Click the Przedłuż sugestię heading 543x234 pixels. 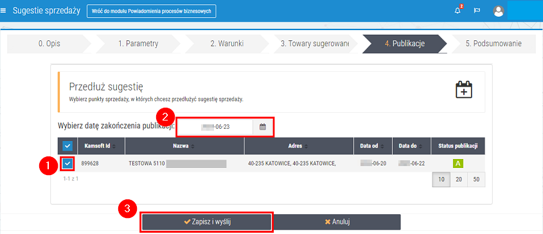click(x=106, y=86)
